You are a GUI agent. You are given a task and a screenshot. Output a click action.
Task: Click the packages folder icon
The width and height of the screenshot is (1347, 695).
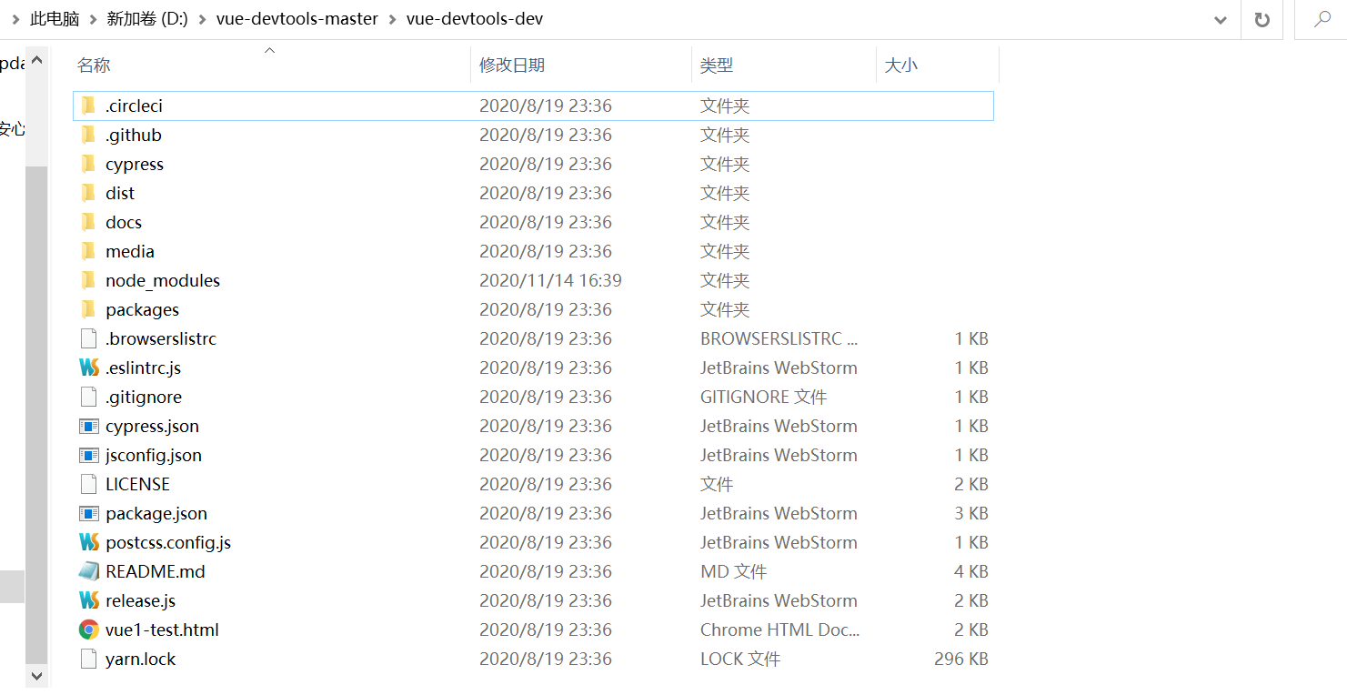[x=88, y=309]
